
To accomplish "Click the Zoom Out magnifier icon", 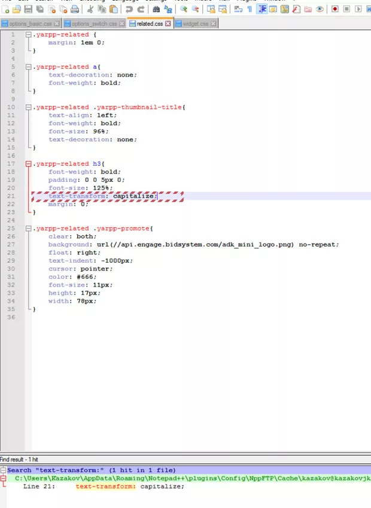I will coord(196,9).
